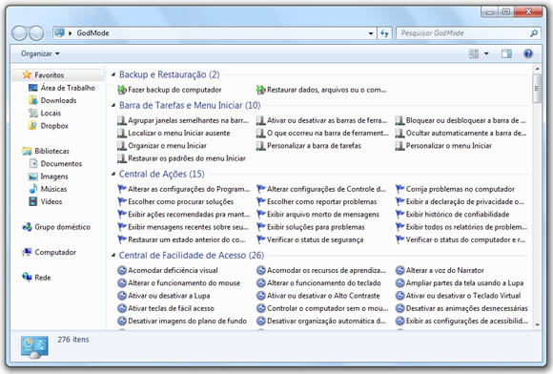Click the vertical scrollbar down arrow
This screenshot has height=374, width=553.
pyautogui.click(x=537, y=324)
